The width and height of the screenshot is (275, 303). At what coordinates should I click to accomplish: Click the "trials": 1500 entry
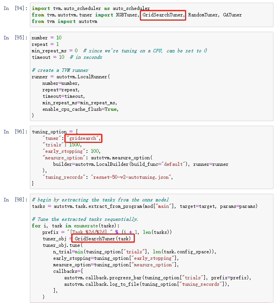(62, 145)
